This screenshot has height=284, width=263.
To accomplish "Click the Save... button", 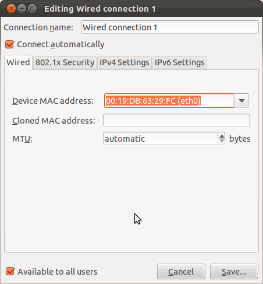I will (234, 272).
